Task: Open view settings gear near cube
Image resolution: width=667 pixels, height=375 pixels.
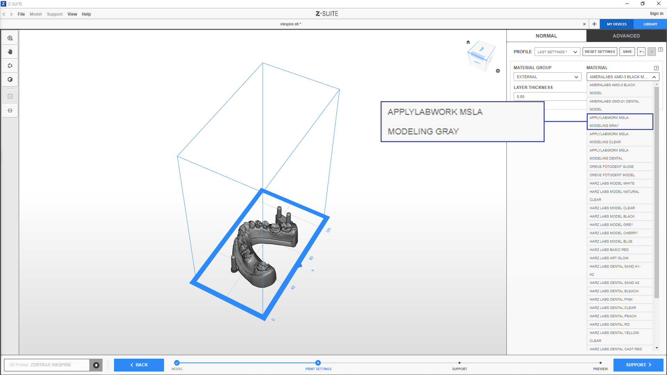Action: pos(498,71)
